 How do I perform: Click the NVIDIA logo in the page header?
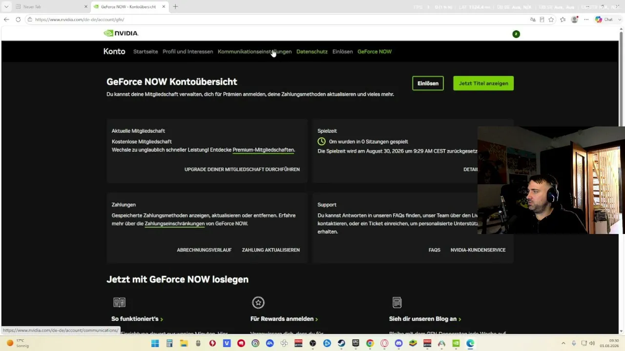point(121,33)
